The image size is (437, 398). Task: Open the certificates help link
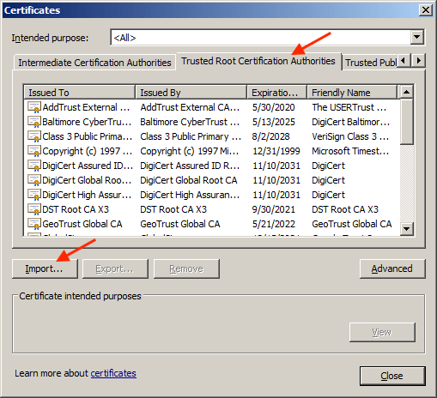[113, 373]
